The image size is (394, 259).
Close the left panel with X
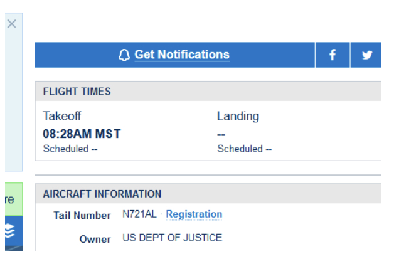click(x=11, y=24)
